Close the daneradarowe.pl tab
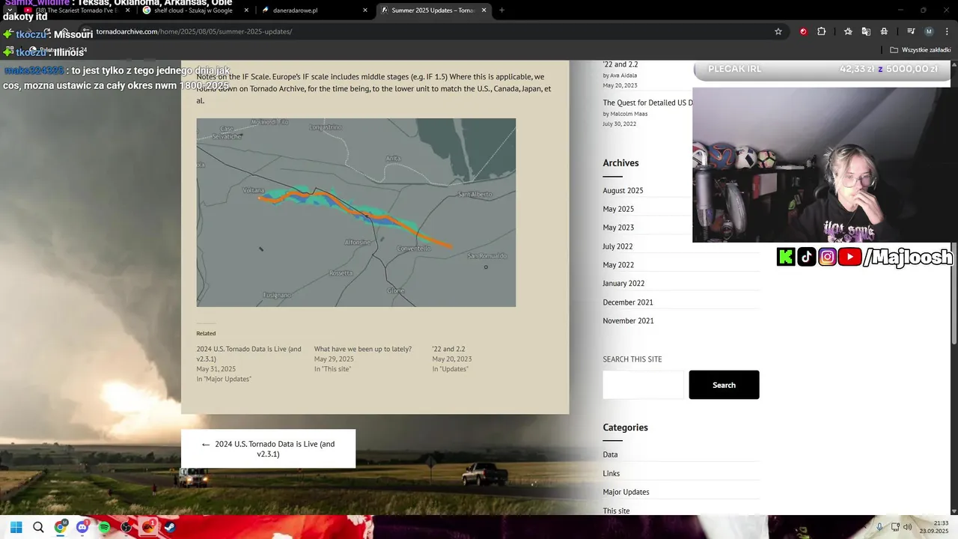Image resolution: width=958 pixels, height=539 pixels. pyautogui.click(x=365, y=10)
